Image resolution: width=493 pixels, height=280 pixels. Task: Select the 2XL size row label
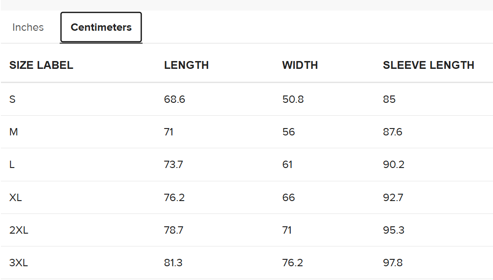tap(18, 230)
